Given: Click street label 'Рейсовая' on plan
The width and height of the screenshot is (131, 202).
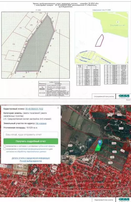Looking at the screenshot, I should [83, 60].
